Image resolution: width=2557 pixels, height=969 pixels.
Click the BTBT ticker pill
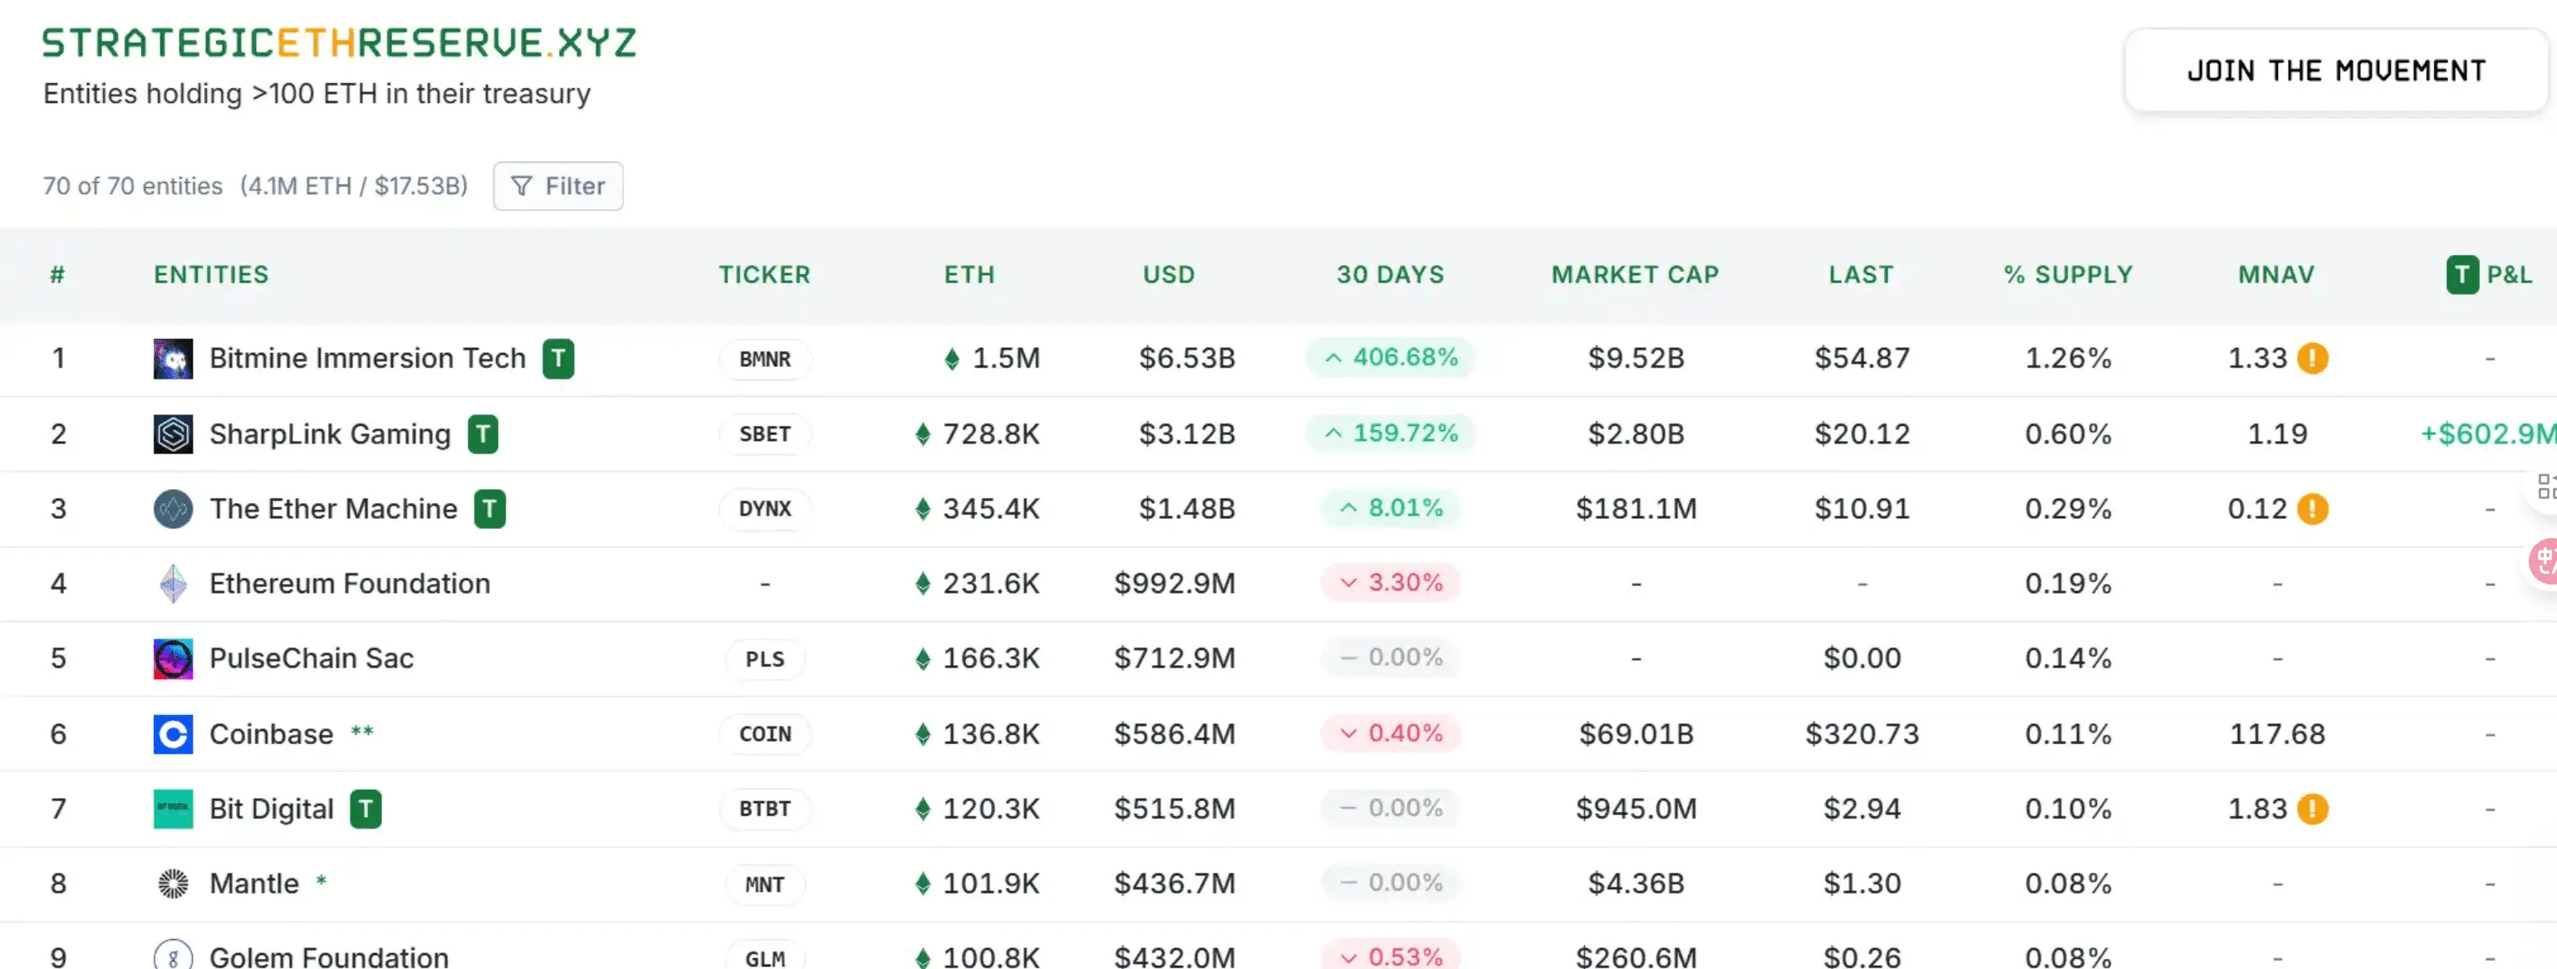(764, 810)
